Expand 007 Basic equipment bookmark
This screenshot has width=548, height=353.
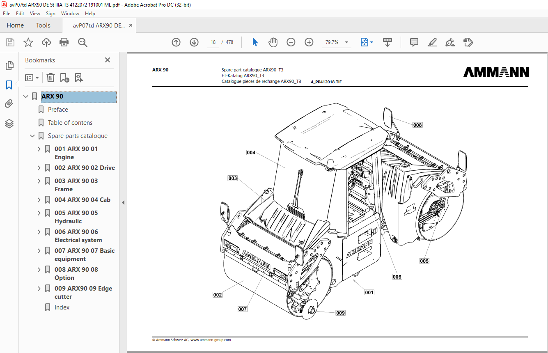point(39,251)
